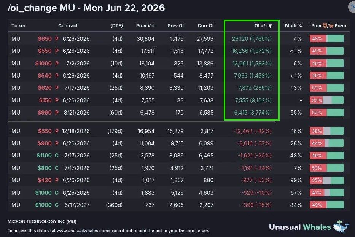The image size is (355, 237).
Task: Click the Unusual Whales brand text
Action: 300,227
